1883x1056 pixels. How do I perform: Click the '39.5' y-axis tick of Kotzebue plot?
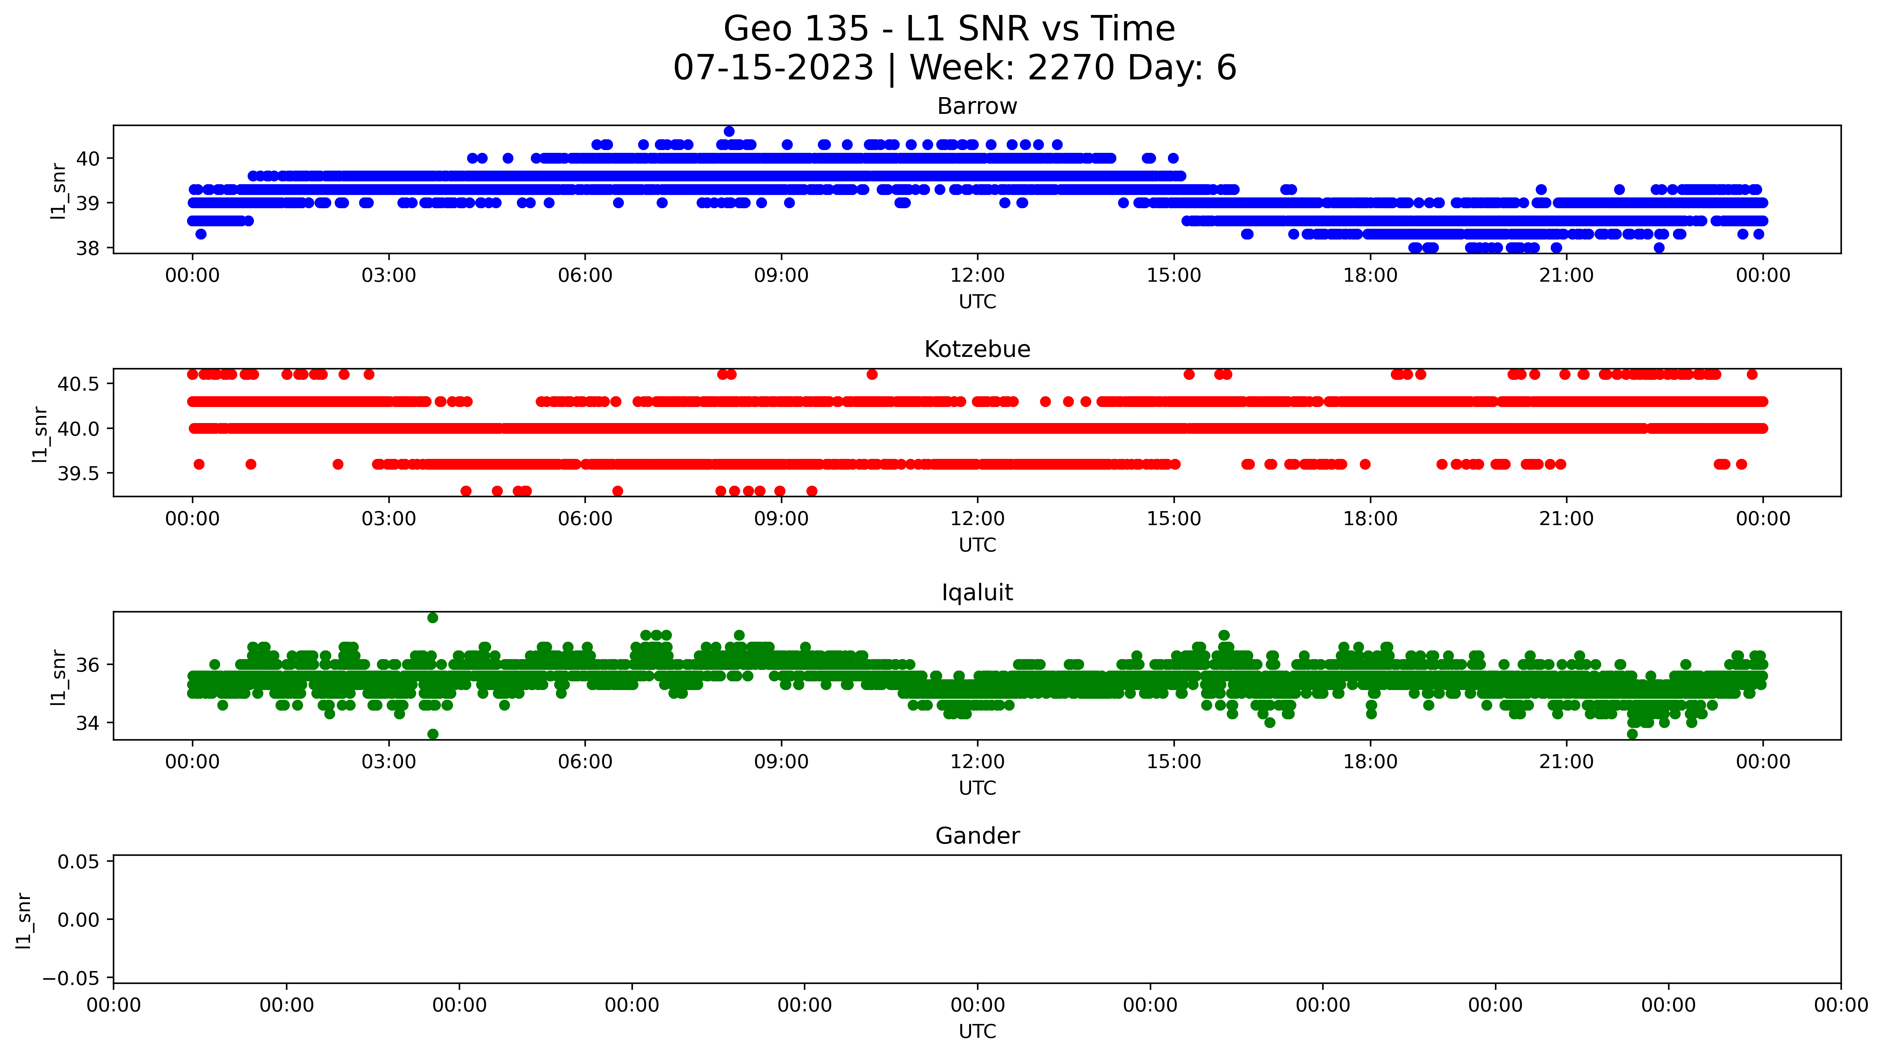(79, 474)
